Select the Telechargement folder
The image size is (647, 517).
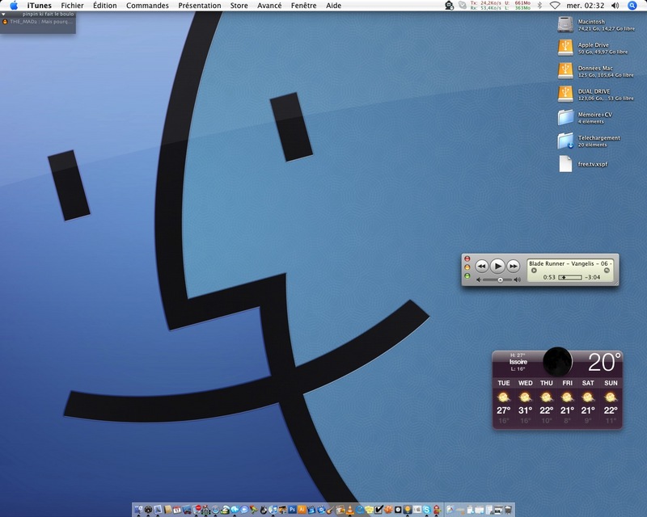[x=565, y=141]
